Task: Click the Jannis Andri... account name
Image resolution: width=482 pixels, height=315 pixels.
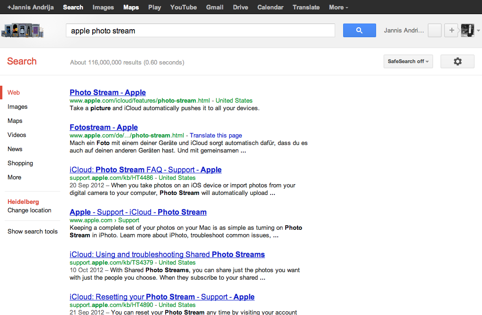Action: point(404,31)
